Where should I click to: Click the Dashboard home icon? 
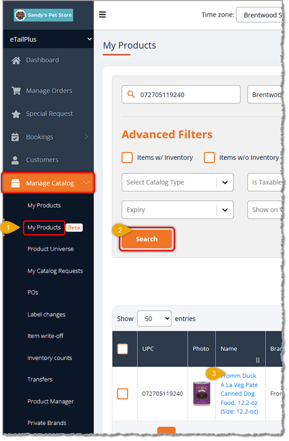[x=16, y=60]
